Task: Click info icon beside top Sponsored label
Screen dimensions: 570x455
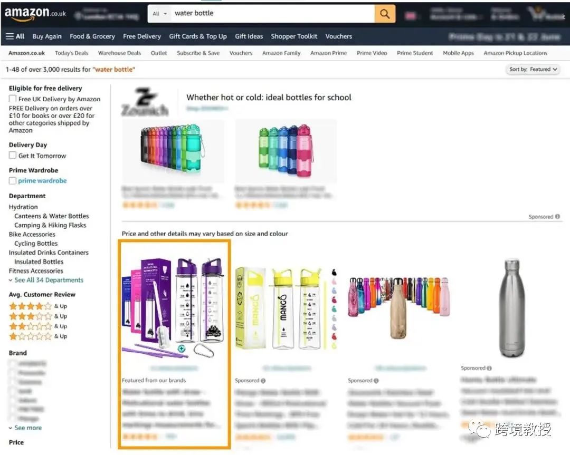Action: tap(557, 216)
